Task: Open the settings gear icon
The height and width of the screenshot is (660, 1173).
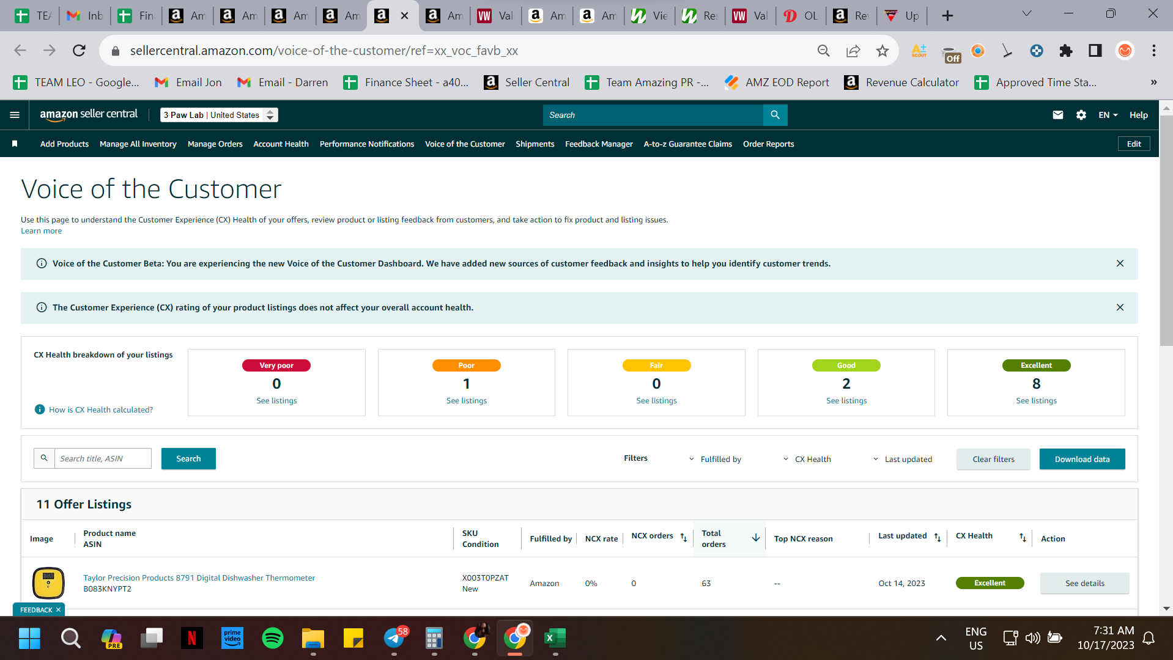Action: point(1081,115)
